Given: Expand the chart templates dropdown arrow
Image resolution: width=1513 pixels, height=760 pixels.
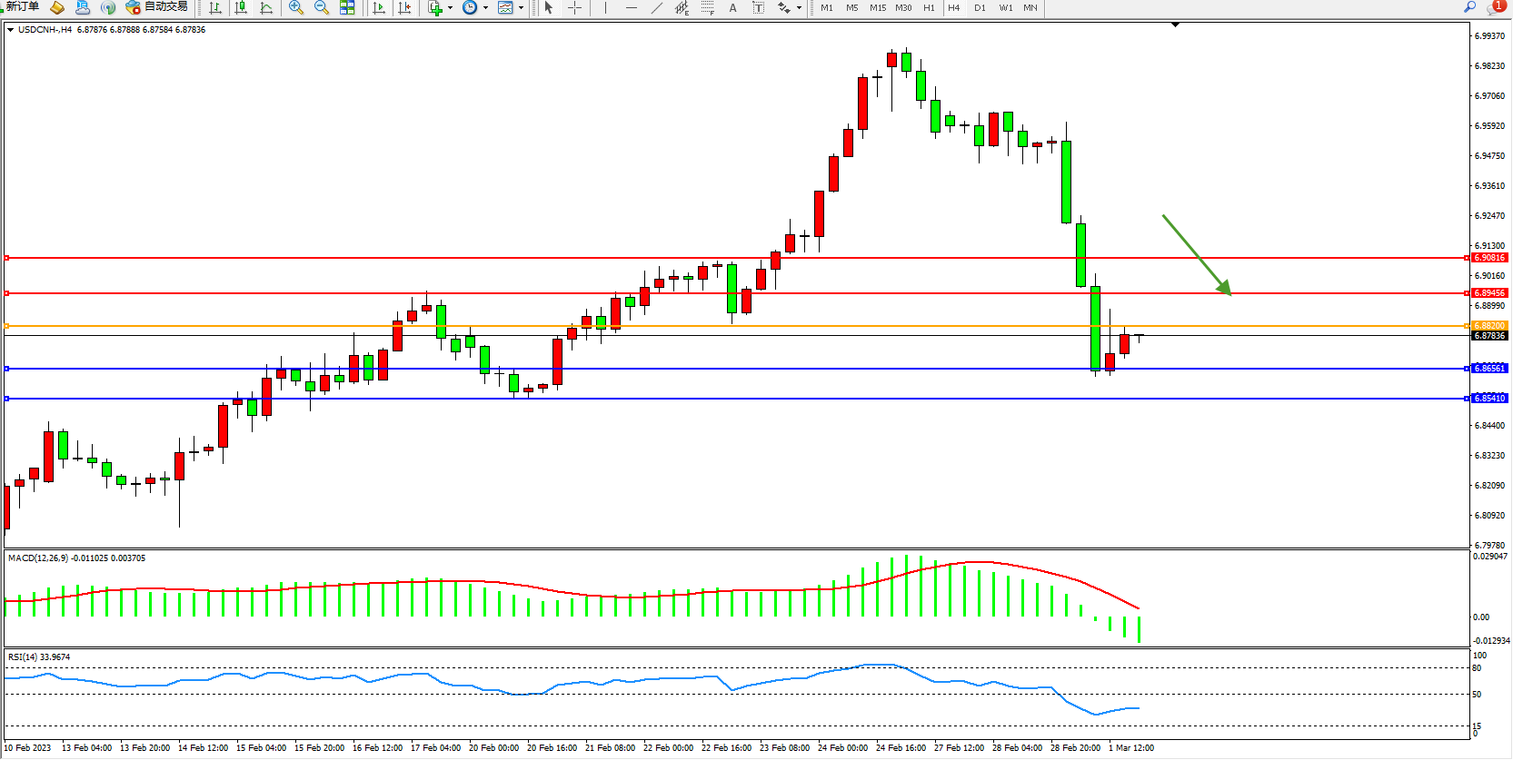Looking at the screenshot, I should (521, 8).
